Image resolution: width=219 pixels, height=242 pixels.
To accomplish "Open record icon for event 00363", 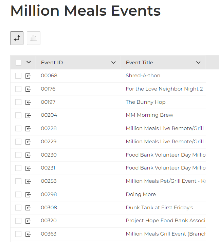I will click(28, 234).
